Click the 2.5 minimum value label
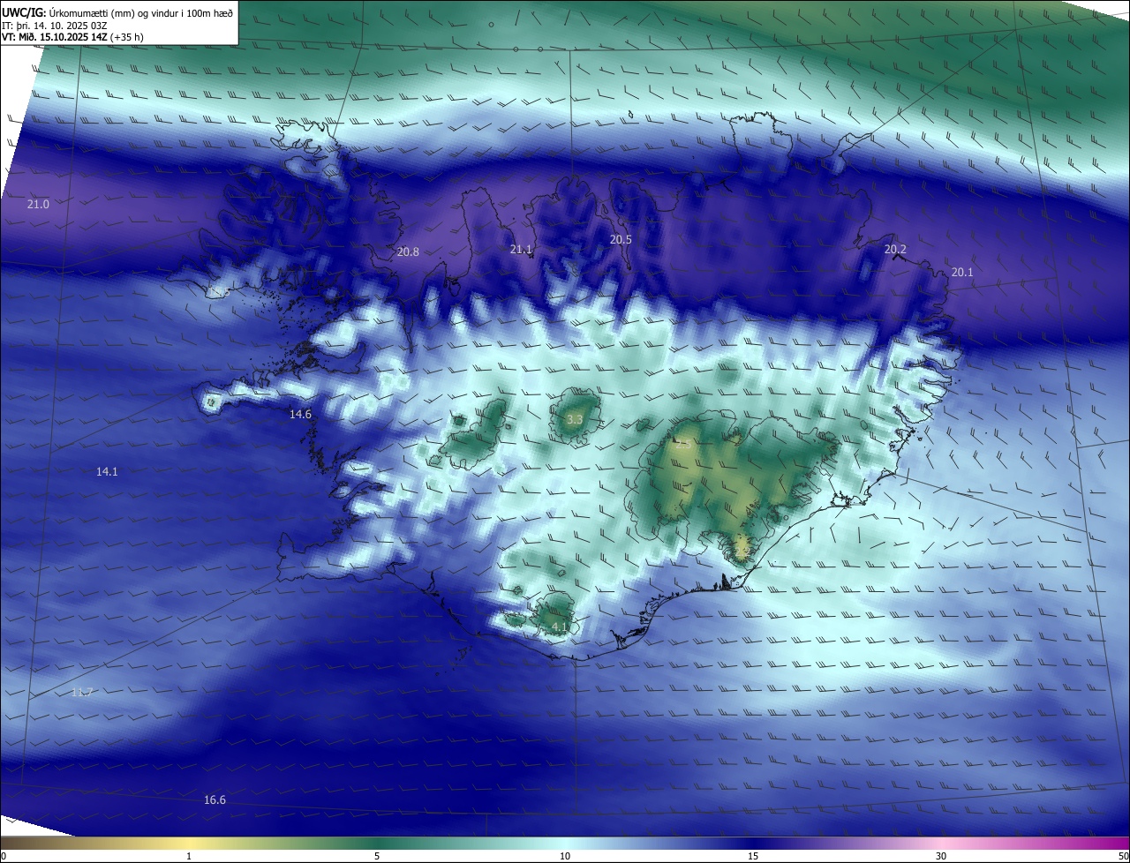Viewport: 1130px width, 863px height. [682, 445]
